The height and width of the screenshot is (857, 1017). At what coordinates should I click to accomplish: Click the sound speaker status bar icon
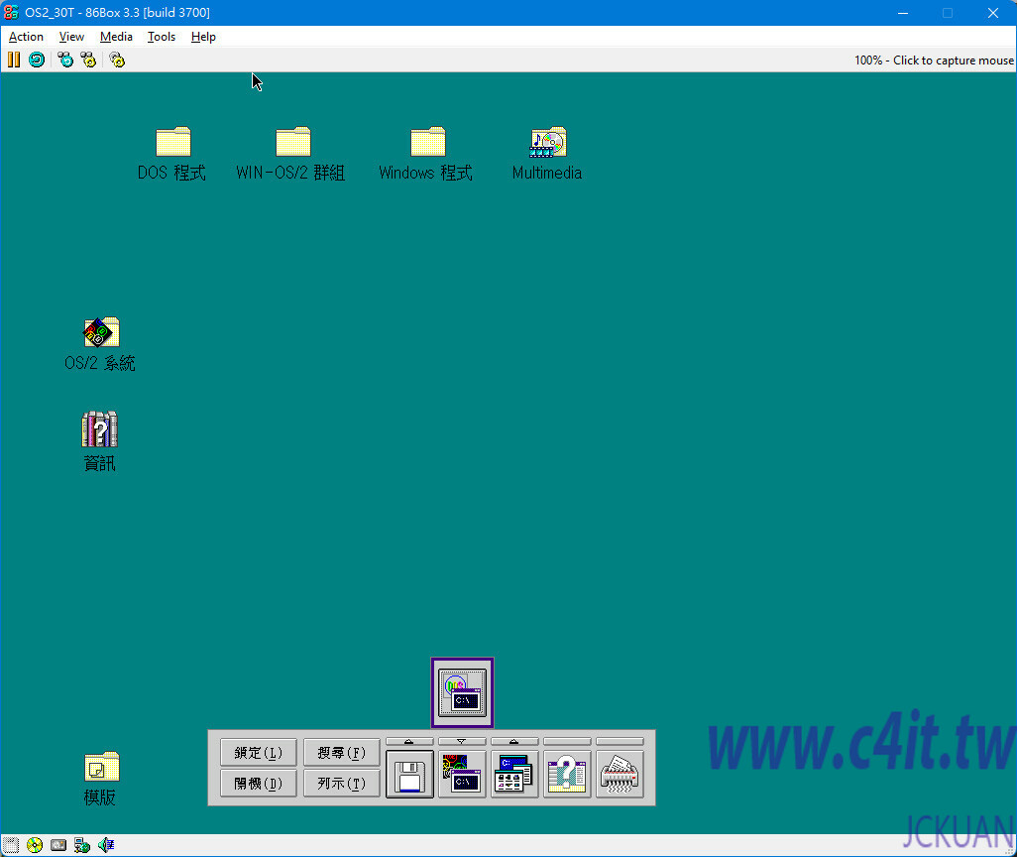pos(106,845)
